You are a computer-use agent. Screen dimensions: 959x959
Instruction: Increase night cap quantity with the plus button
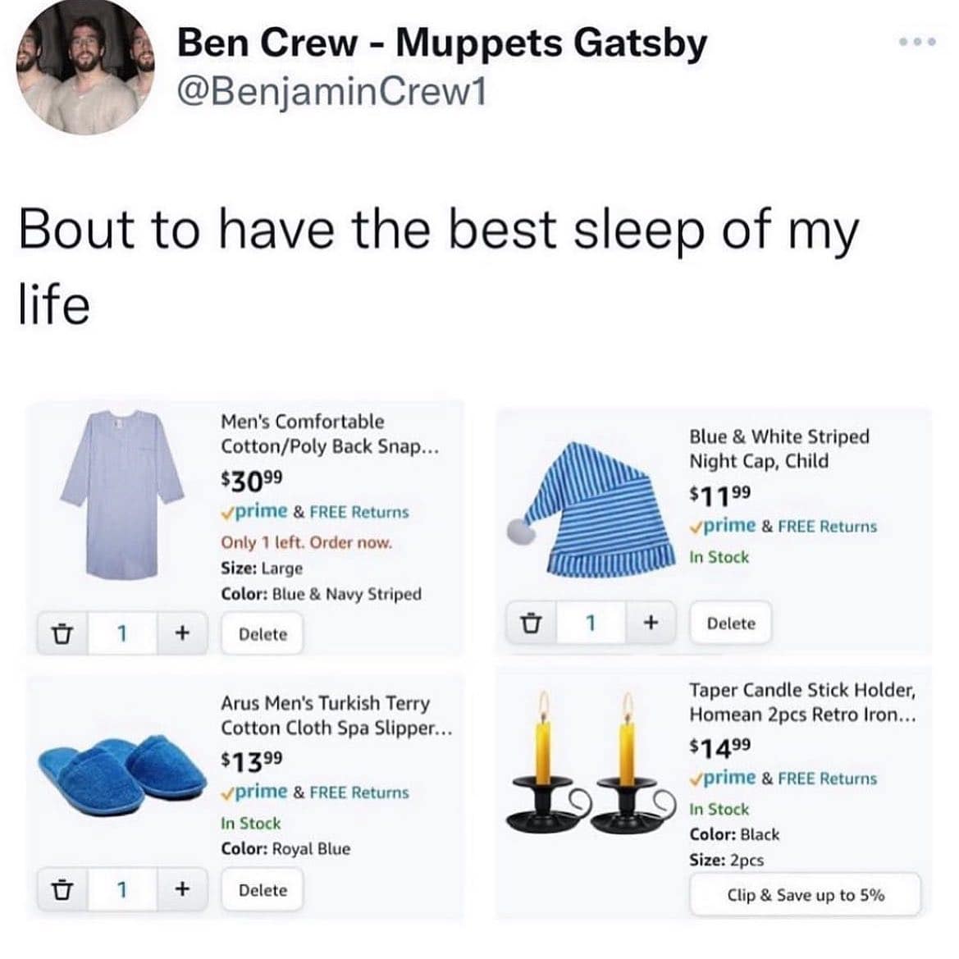click(651, 623)
